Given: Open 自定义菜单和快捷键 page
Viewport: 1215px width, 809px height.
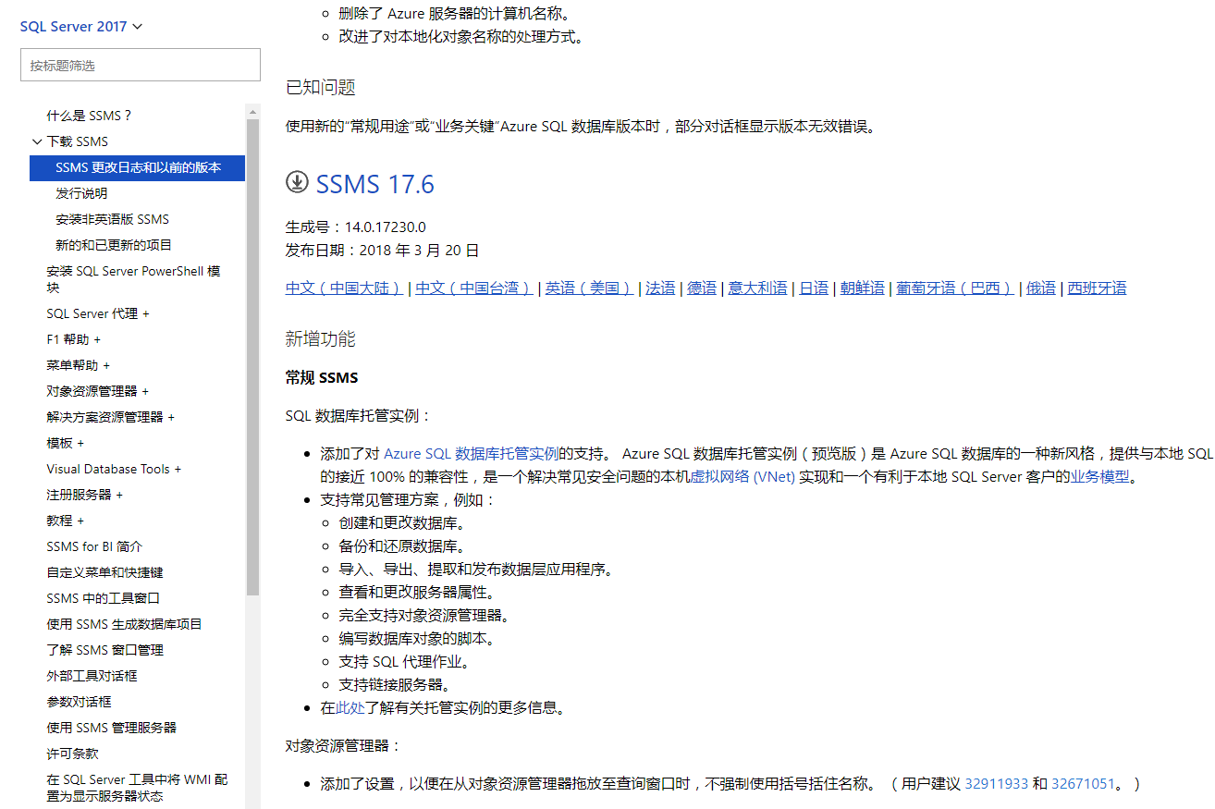Looking at the screenshot, I should coord(104,572).
